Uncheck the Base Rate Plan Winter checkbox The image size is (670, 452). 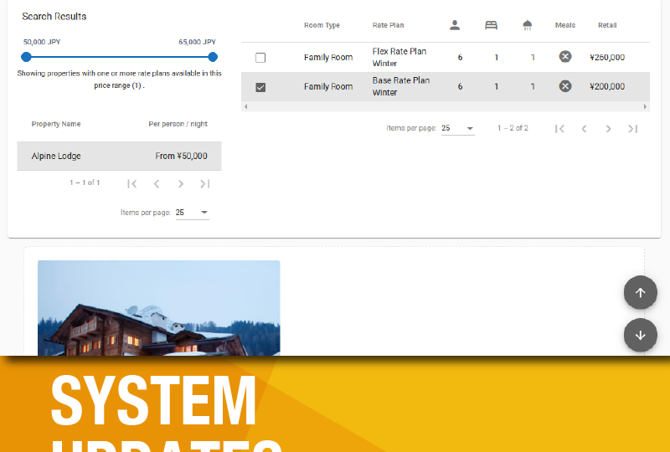pos(260,87)
